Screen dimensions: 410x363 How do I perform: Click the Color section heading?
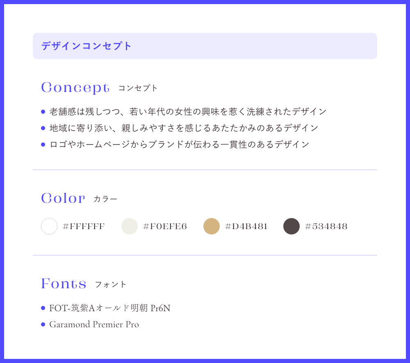pos(63,198)
